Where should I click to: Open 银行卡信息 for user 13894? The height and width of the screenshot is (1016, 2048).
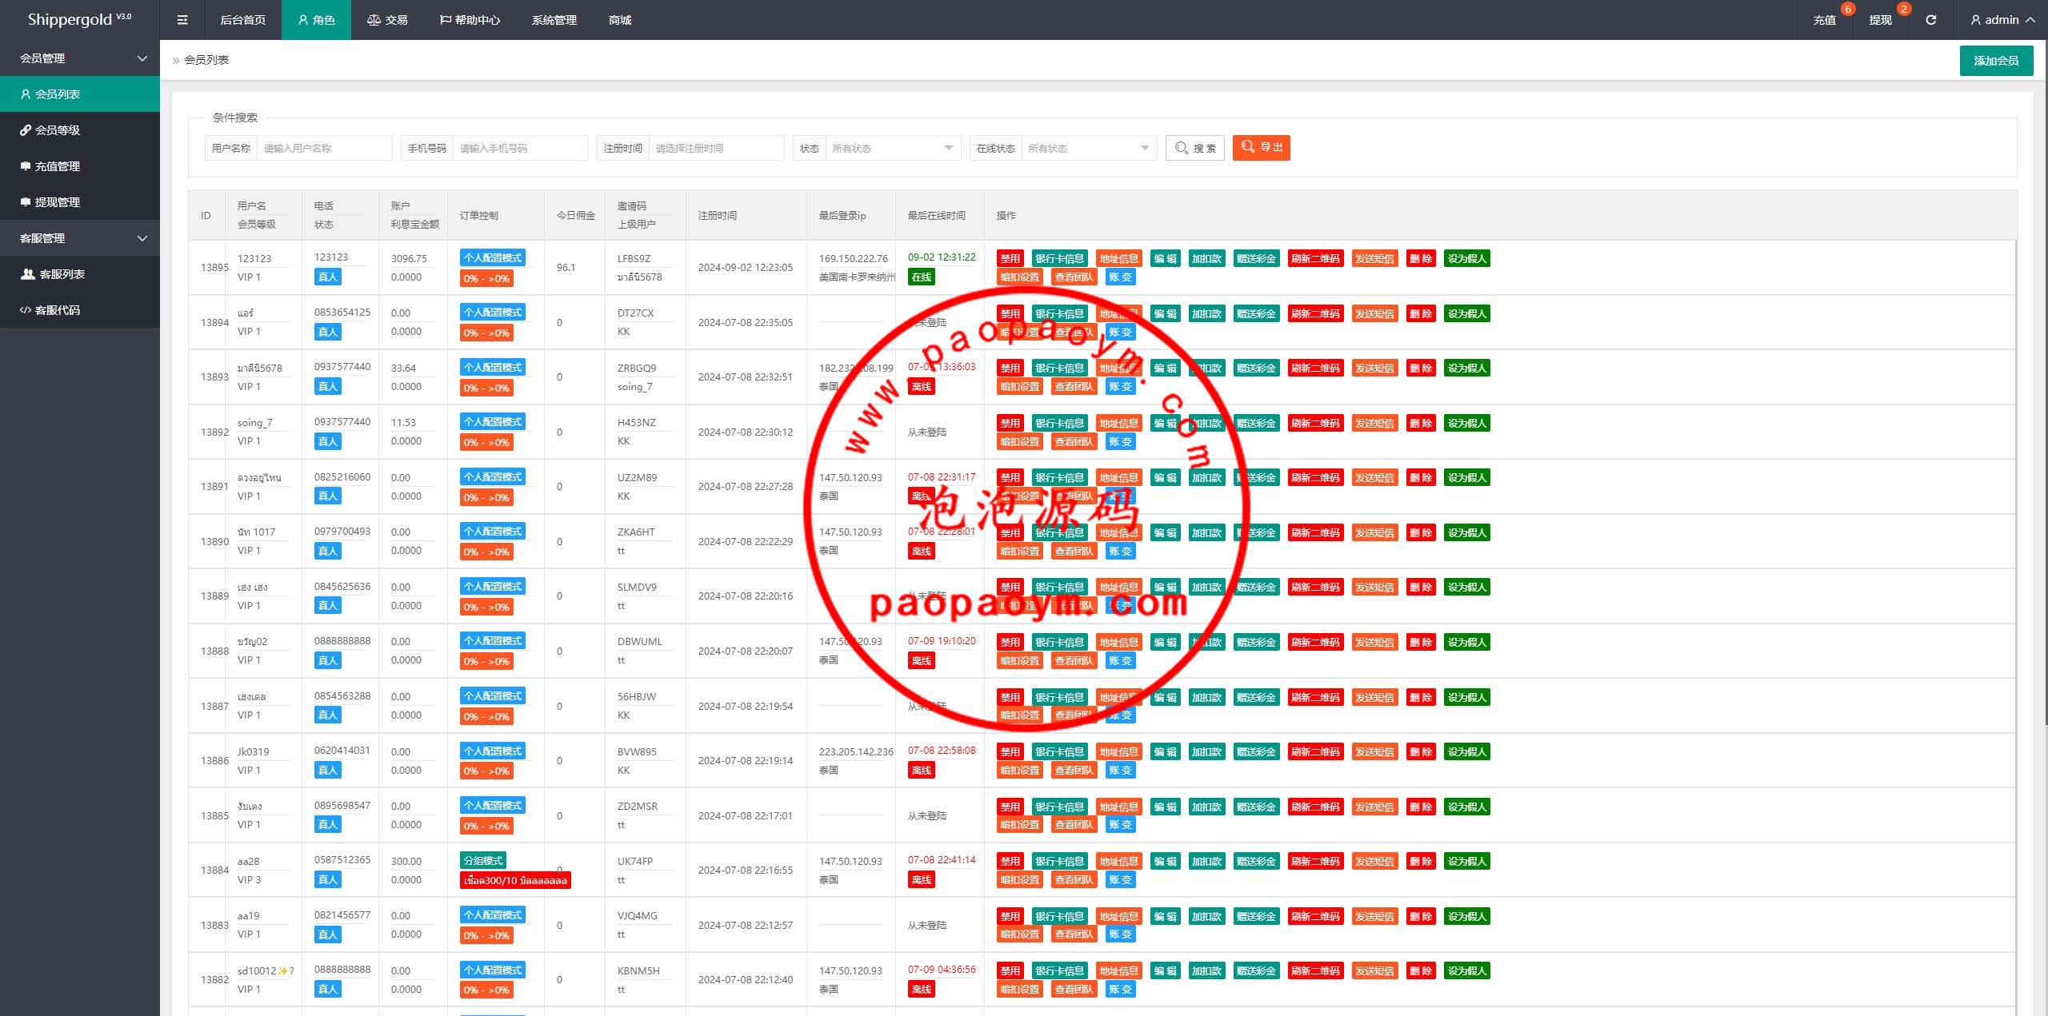tap(1059, 313)
